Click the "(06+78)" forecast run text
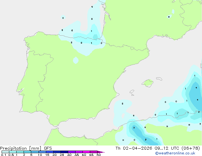 point(191,148)
